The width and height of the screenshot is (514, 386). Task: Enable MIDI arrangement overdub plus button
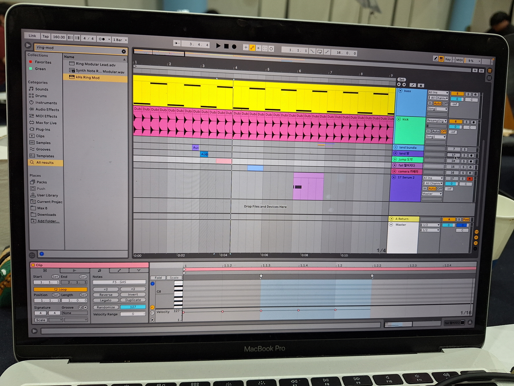tap(245, 47)
